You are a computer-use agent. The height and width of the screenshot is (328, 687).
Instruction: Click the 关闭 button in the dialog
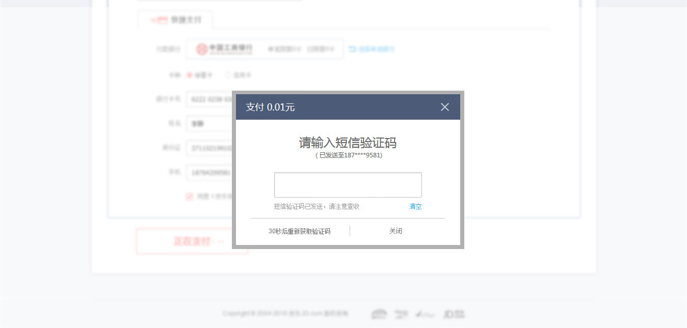point(395,231)
